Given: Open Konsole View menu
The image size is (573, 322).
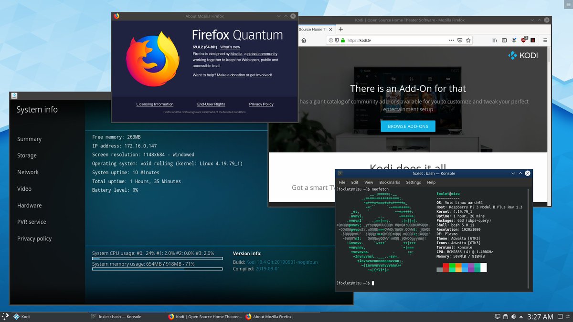Looking at the screenshot, I should pyautogui.click(x=369, y=182).
